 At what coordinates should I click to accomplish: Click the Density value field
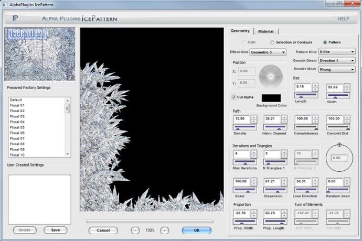242,119
